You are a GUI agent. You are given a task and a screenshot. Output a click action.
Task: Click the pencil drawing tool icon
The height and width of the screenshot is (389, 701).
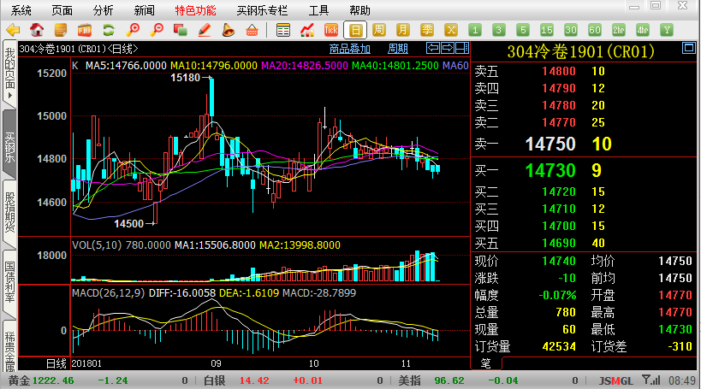(x=205, y=31)
